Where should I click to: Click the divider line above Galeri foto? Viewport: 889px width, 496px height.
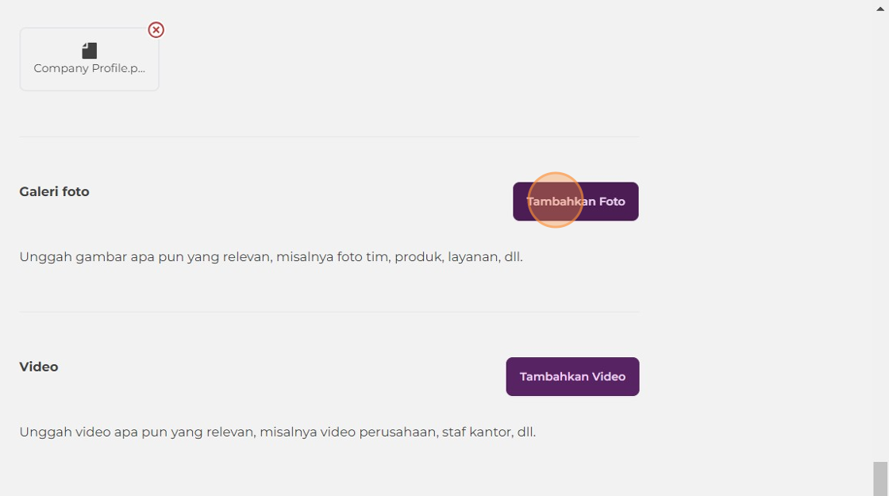(x=329, y=136)
